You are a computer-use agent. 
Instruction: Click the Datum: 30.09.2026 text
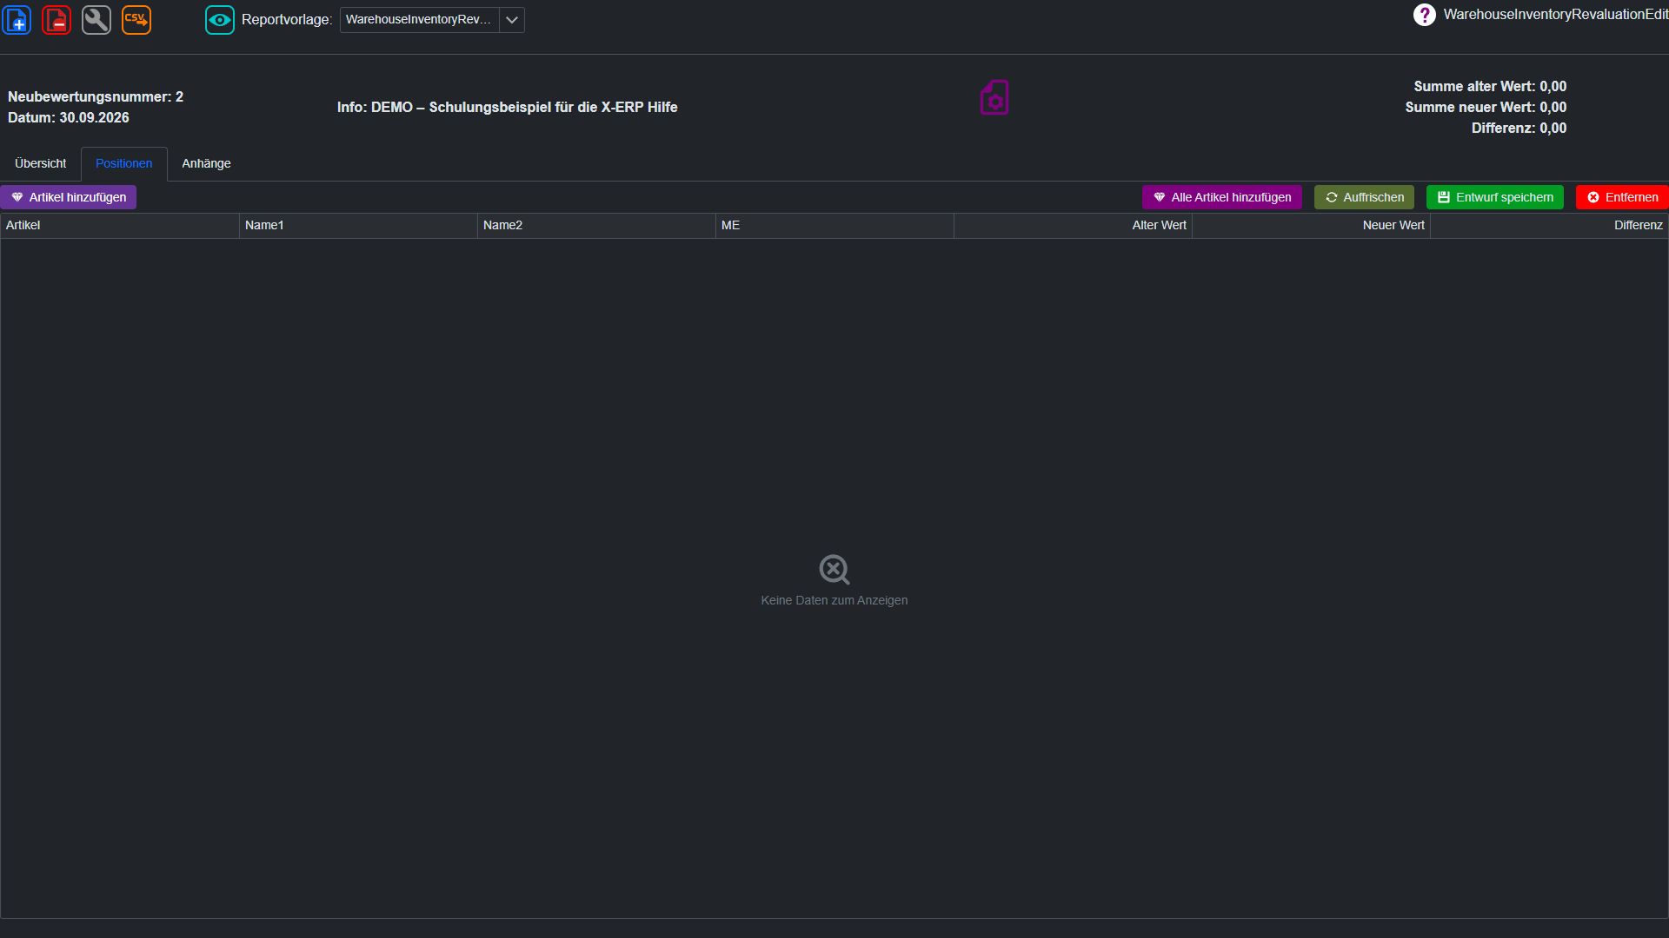(x=69, y=117)
